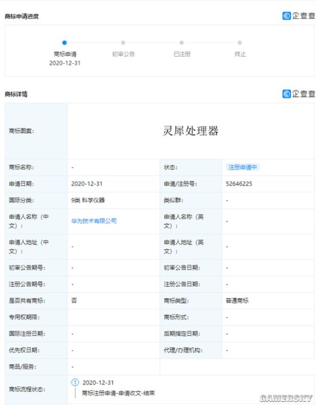
Task: Click the 否 value for shared trademark
Action: pos(74,300)
